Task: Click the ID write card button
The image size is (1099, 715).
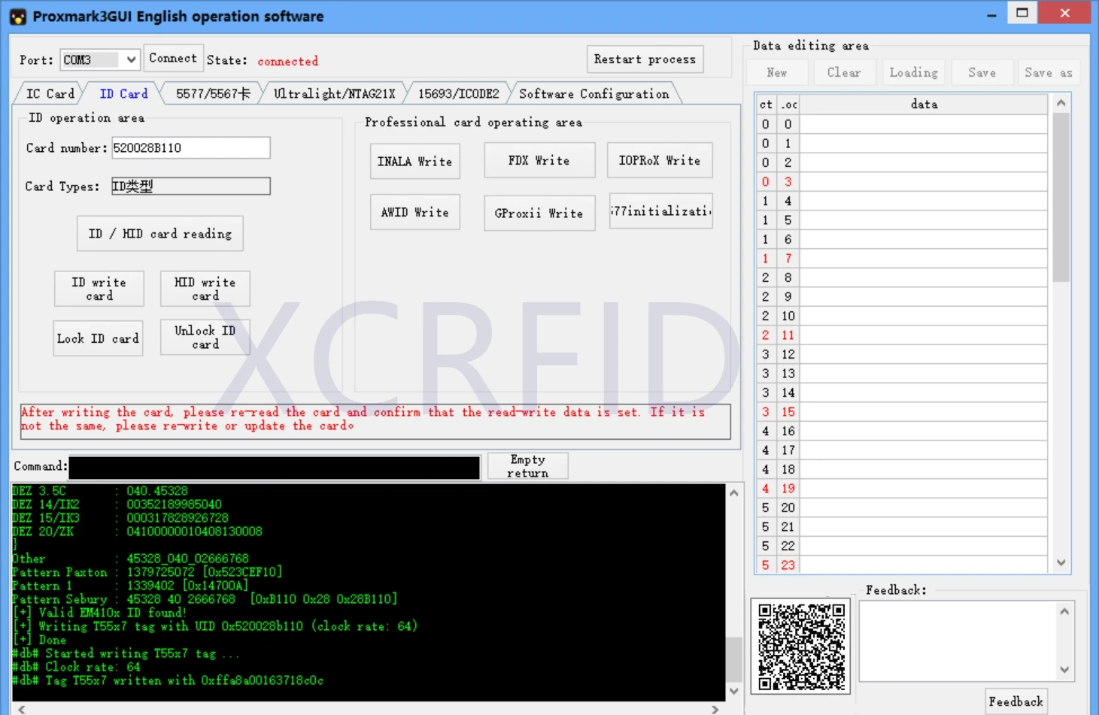Action: [x=99, y=289]
